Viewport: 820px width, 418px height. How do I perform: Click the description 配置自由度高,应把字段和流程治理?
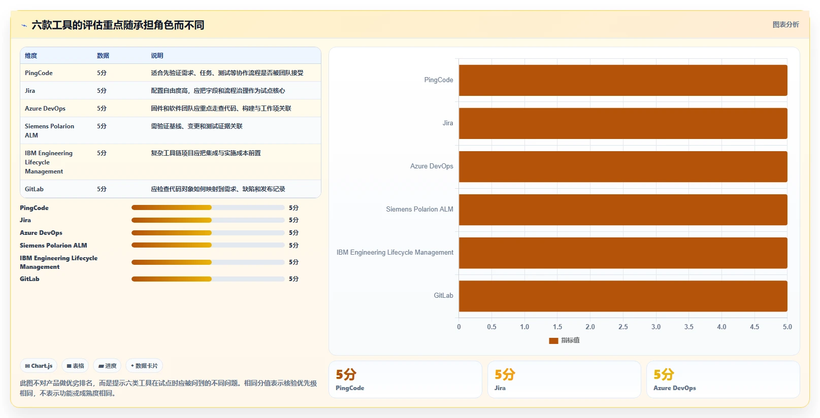click(218, 91)
